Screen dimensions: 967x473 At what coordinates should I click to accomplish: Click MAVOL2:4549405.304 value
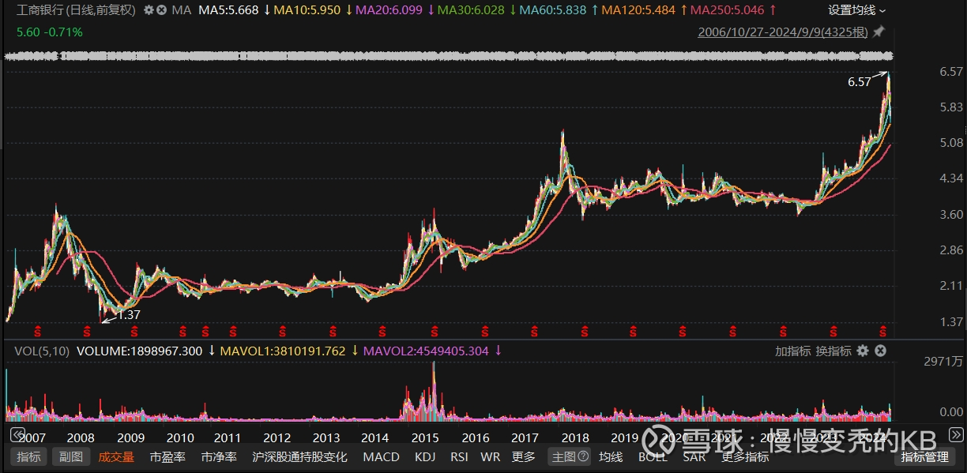coord(427,351)
